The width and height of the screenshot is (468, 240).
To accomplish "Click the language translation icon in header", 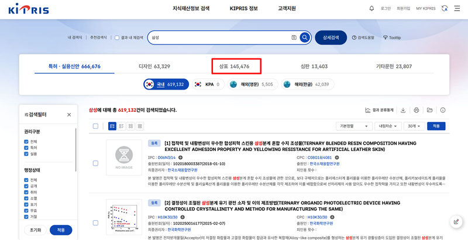I will click(x=445, y=8).
